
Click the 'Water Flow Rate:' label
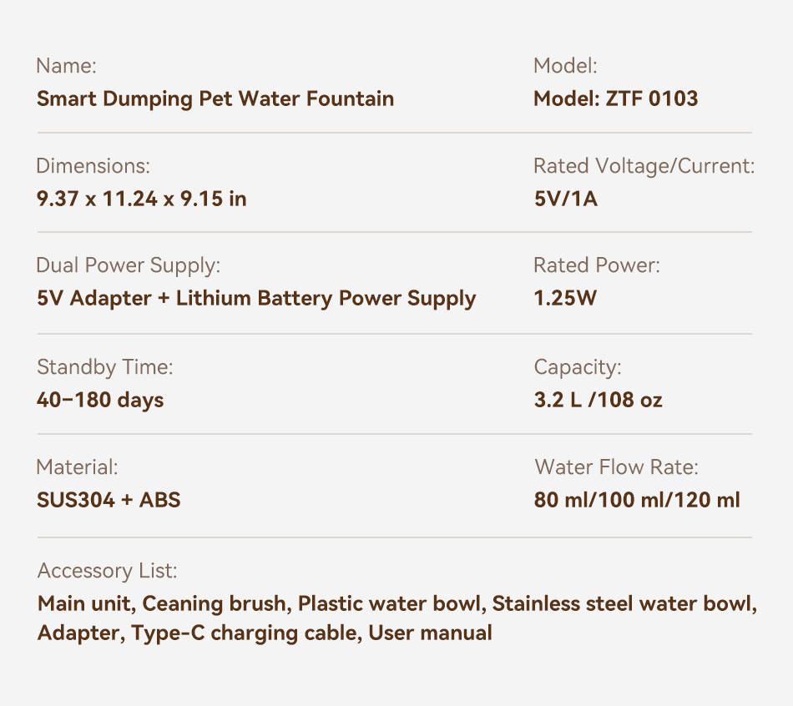[x=616, y=466]
